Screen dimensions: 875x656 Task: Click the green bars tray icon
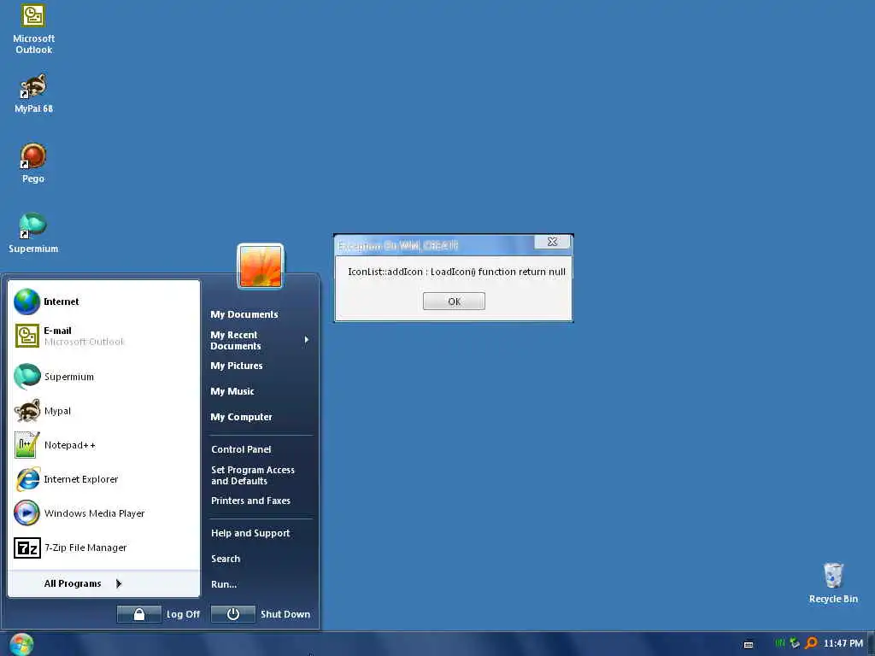click(779, 643)
